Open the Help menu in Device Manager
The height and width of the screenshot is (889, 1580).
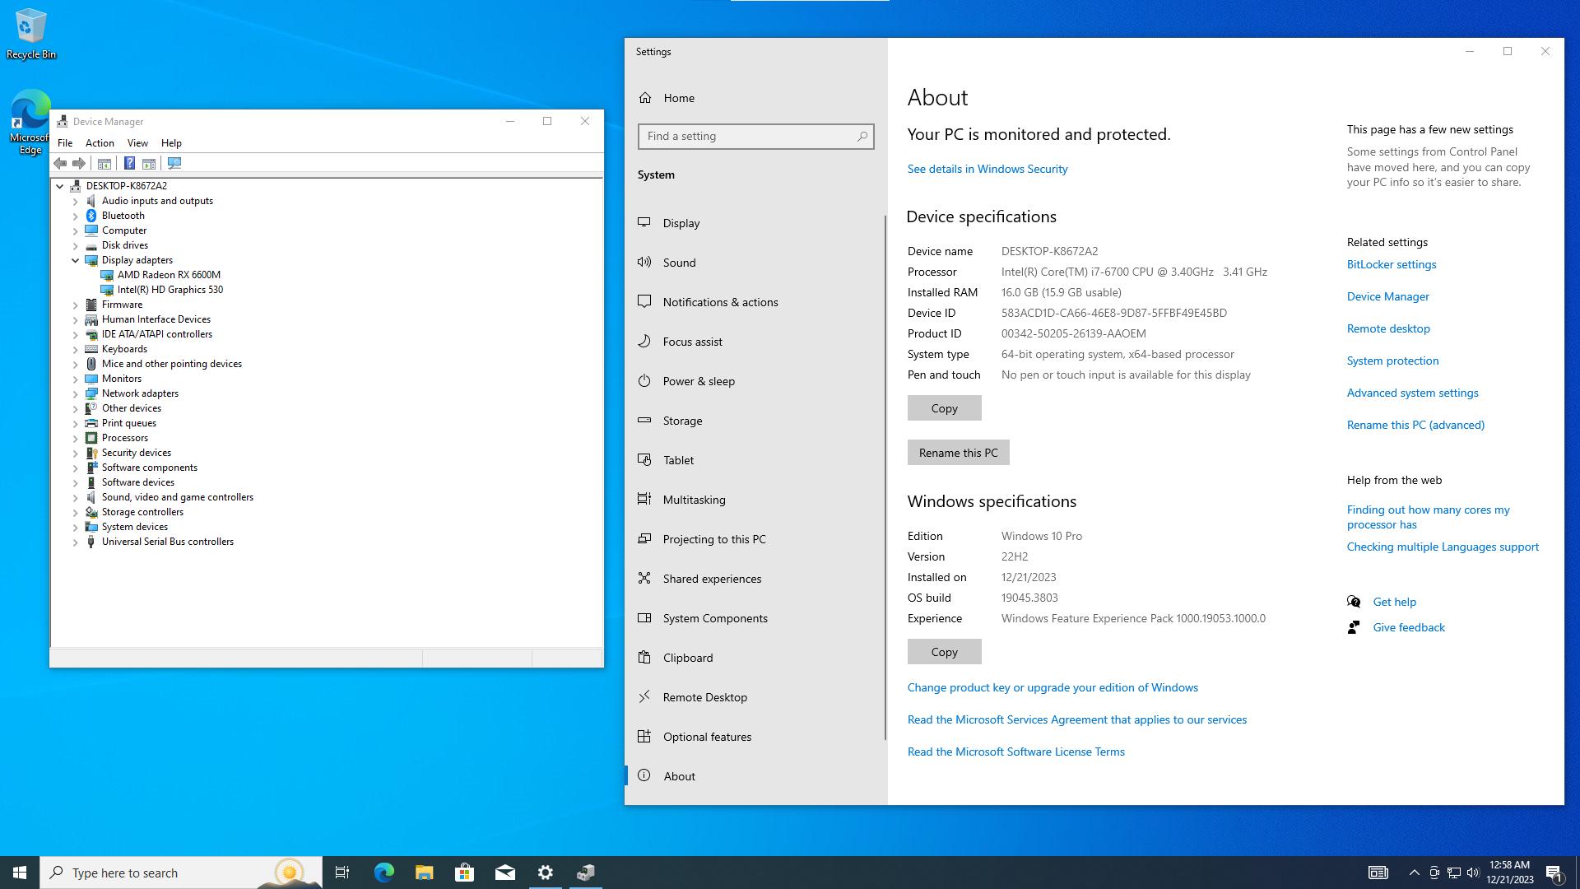[171, 143]
